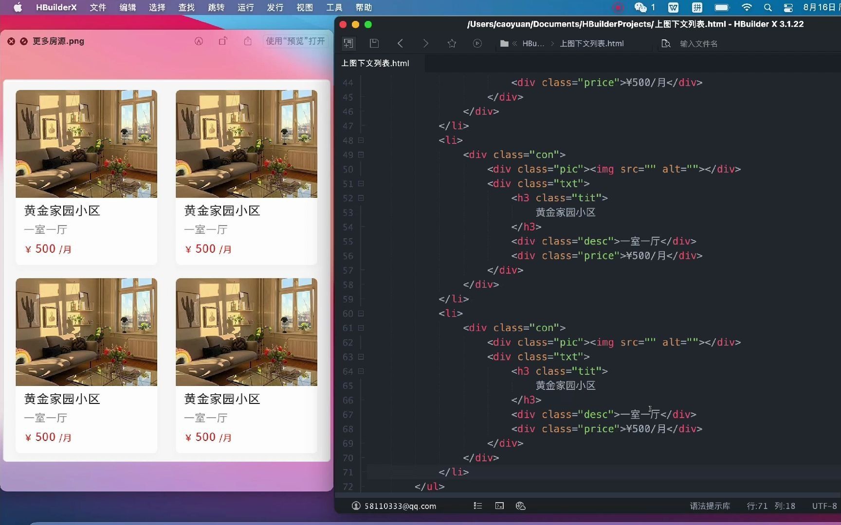Collapse the code fold at line 51
Screen dimensions: 841x525
coord(361,184)
